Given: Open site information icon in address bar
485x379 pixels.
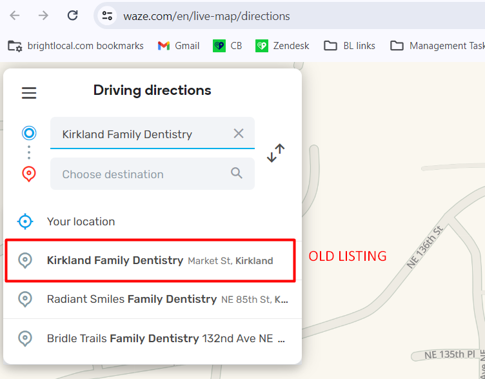Looking at the screenshot, I should [x=107, y=15].
